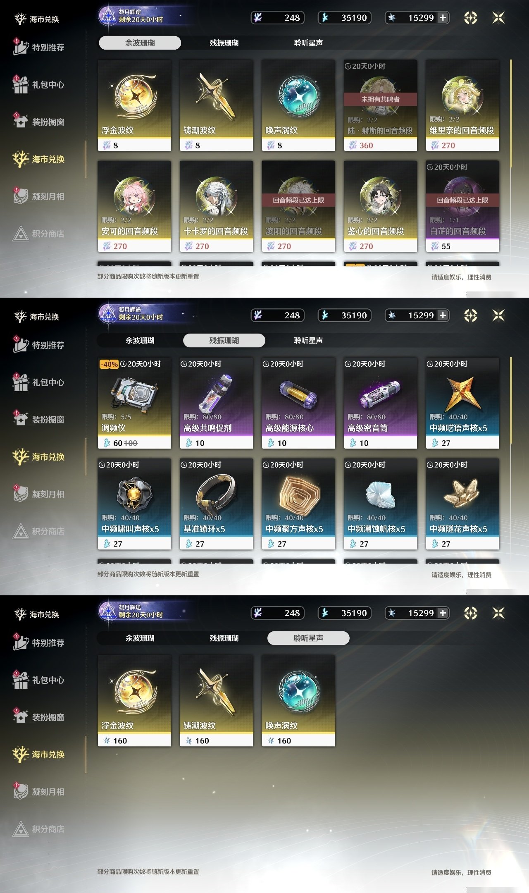Select the 高级共鸣促剂 vial icon
The image size is (529, 893).
216,393
